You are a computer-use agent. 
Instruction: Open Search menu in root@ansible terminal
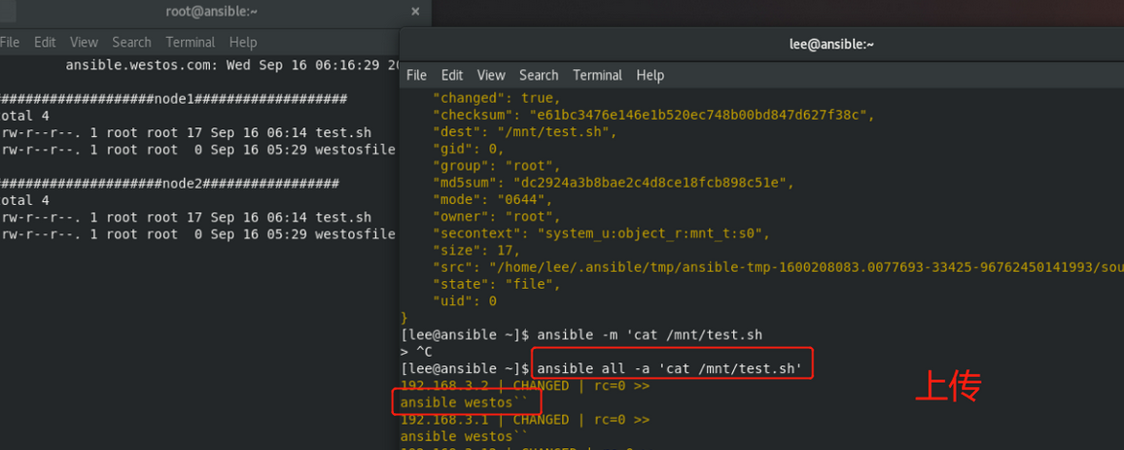pos(132,42)
